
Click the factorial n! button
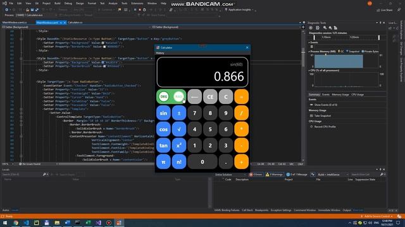[x=179, y=161]
